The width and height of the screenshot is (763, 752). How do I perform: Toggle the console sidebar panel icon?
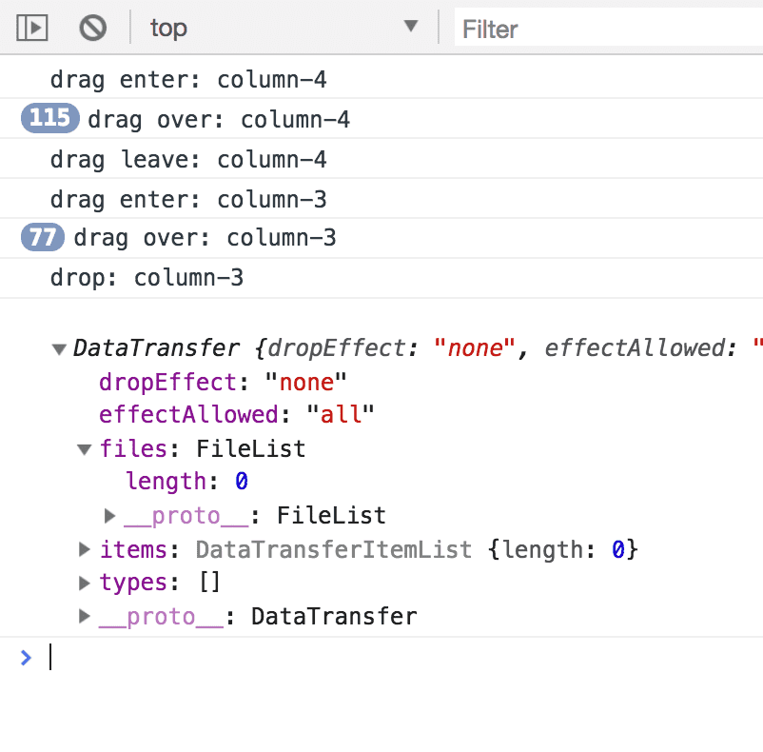click(32, 28)
